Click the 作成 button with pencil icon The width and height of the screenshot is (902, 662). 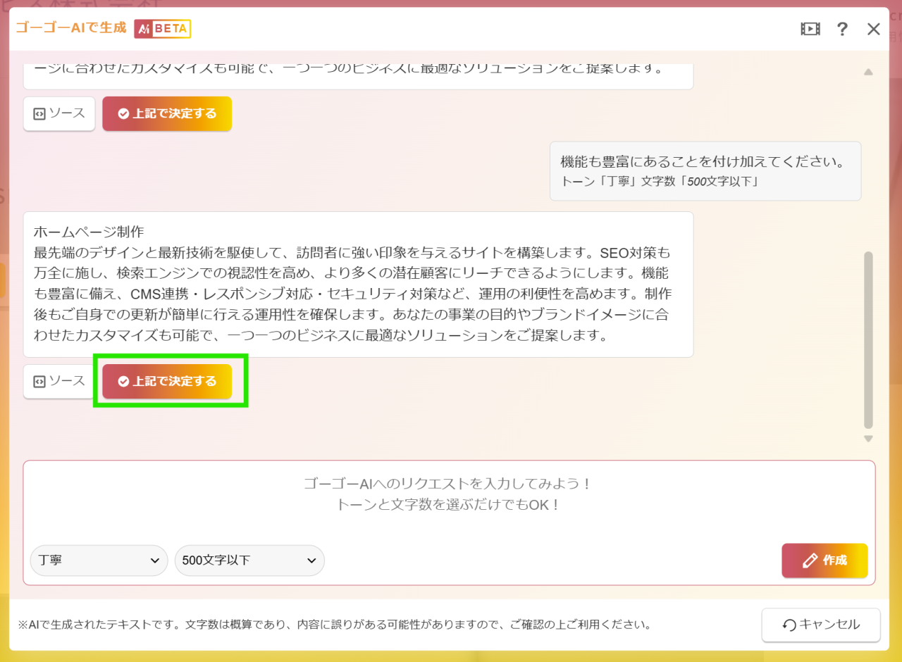[824, 561]
